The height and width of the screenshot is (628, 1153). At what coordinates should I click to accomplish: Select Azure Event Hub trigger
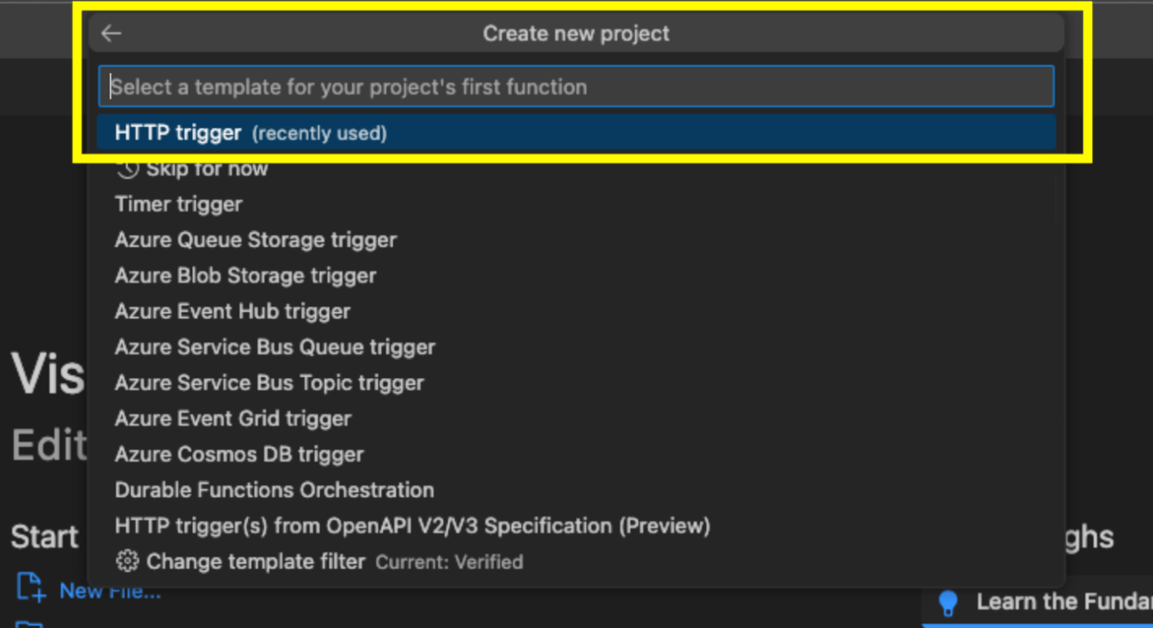coord(576,311)
